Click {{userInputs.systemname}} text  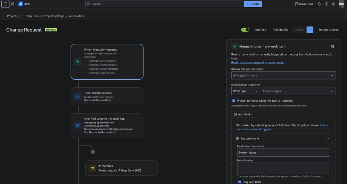click(102, 61)
